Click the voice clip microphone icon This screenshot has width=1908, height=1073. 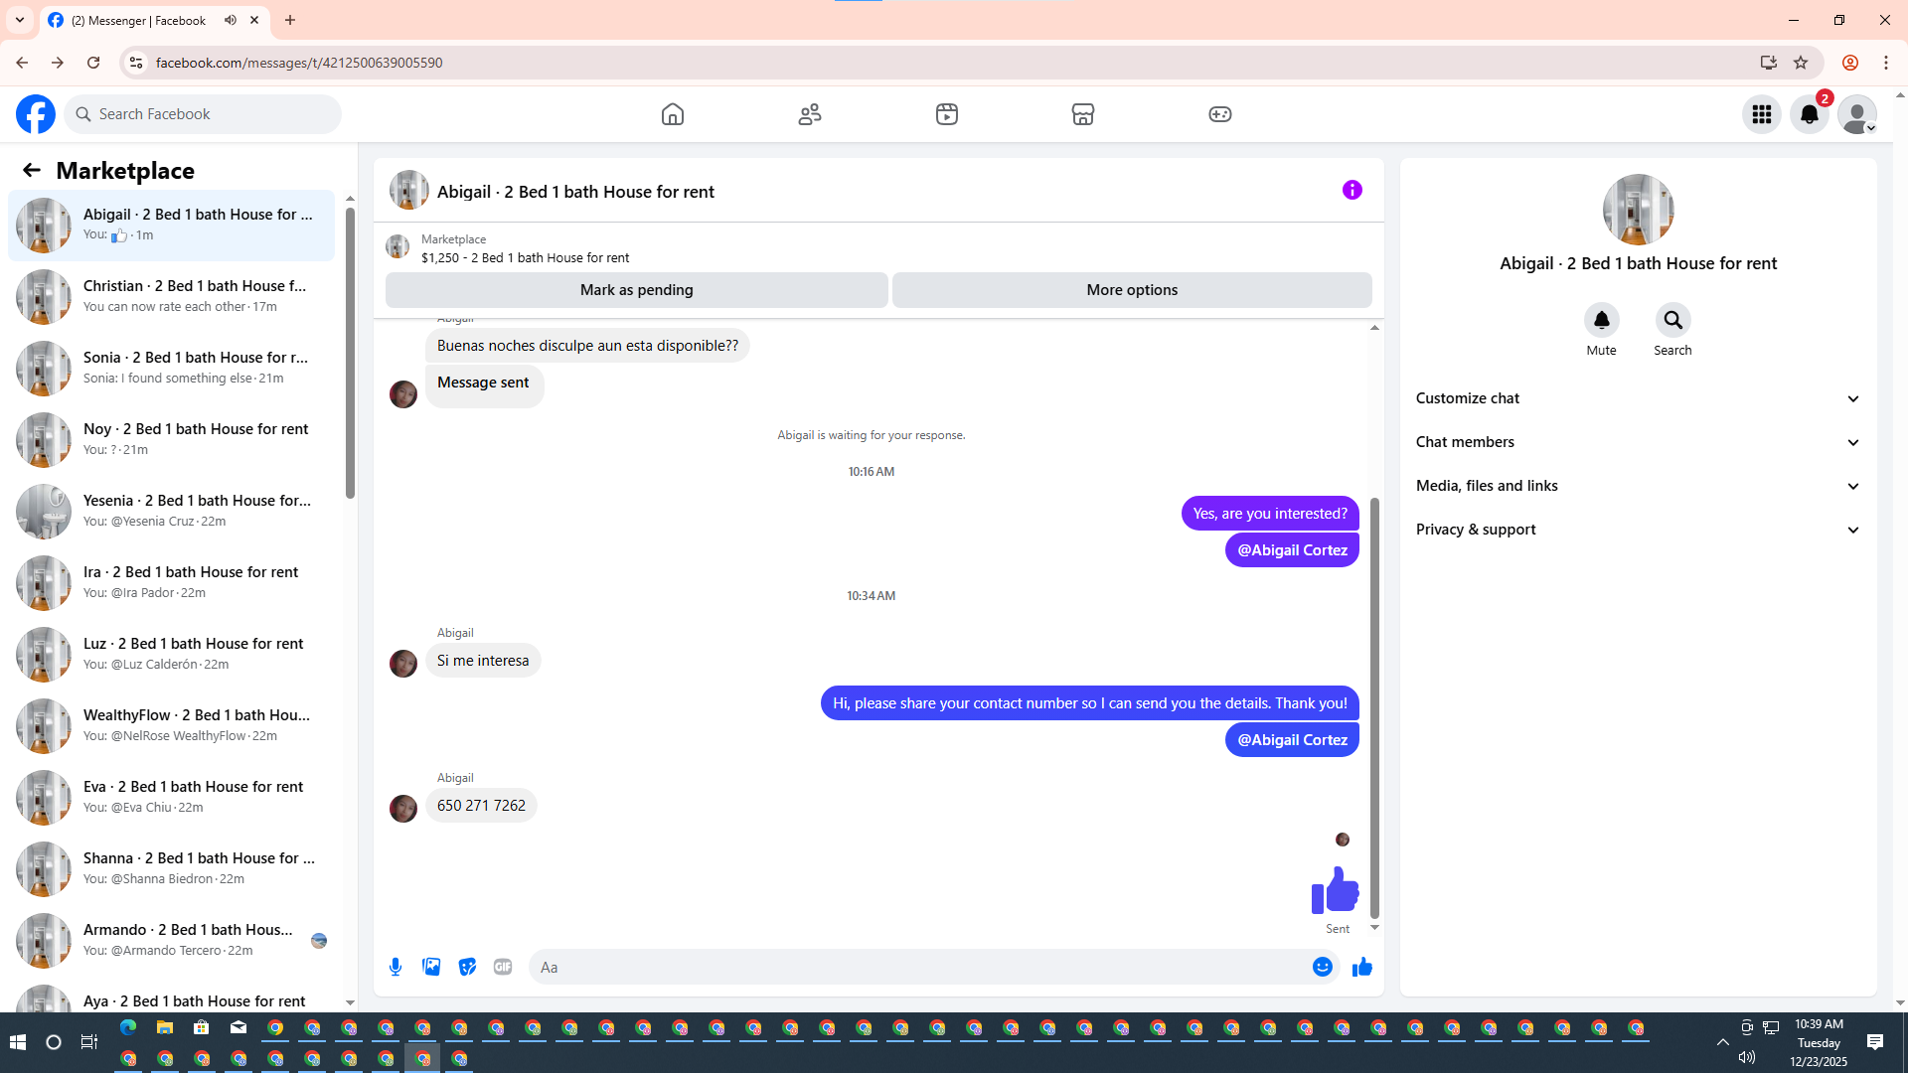(396, 967)
